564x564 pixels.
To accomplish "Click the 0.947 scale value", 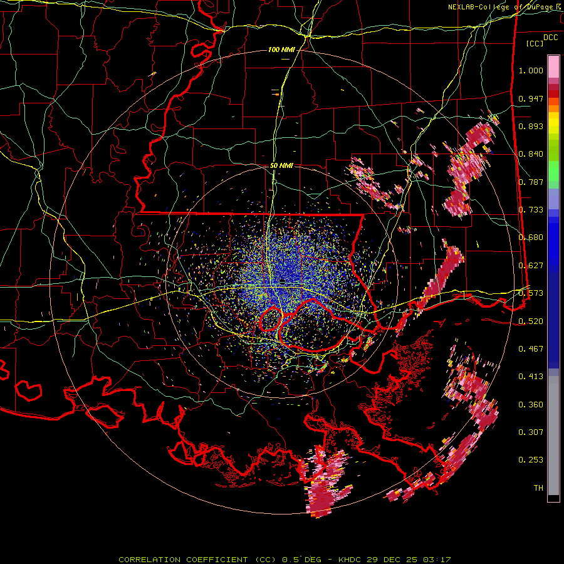I will [x=531, y=98].
